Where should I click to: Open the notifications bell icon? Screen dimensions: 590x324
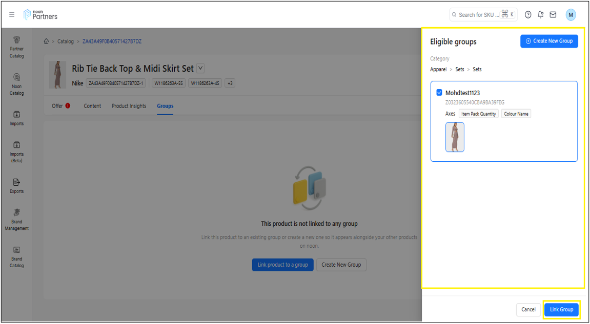(x=540, y=15)
